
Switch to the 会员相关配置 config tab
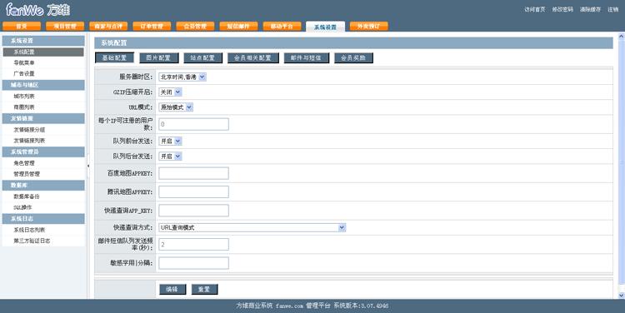tap(253, 57)
